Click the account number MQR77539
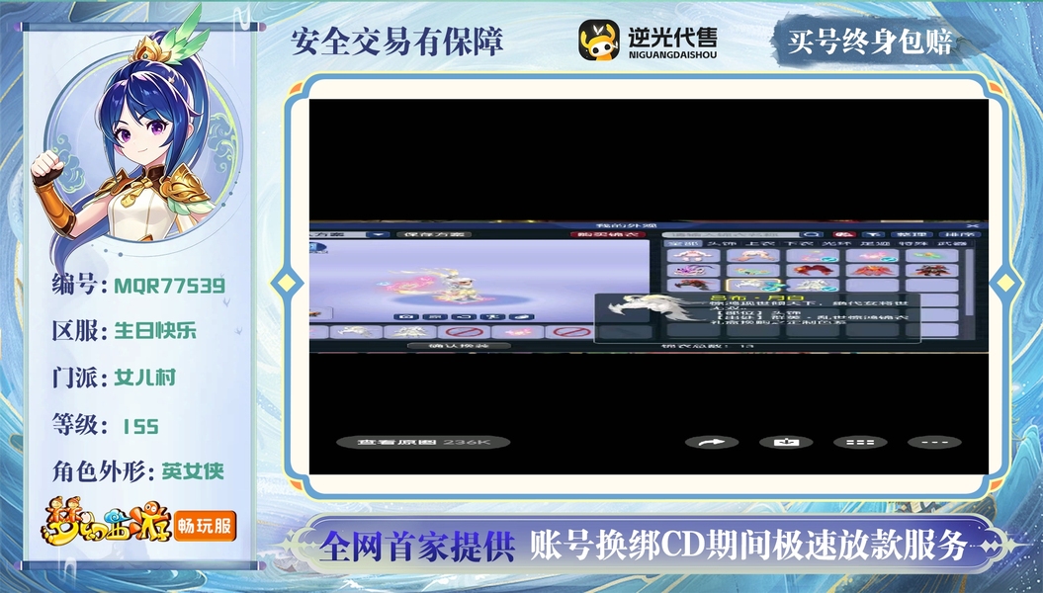 point(170,286)
